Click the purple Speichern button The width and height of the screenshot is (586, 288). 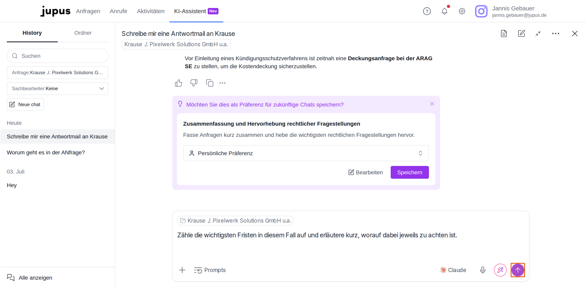(x=410, y=172)
